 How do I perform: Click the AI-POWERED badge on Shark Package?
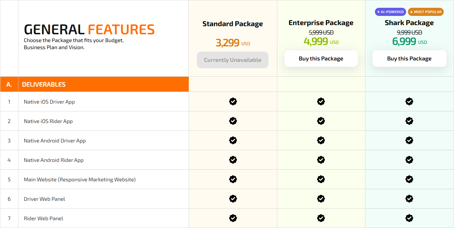[390, 12]
